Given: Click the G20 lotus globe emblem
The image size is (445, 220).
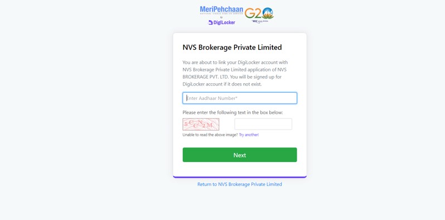Looking at the screenshot, I should [268, 13].
